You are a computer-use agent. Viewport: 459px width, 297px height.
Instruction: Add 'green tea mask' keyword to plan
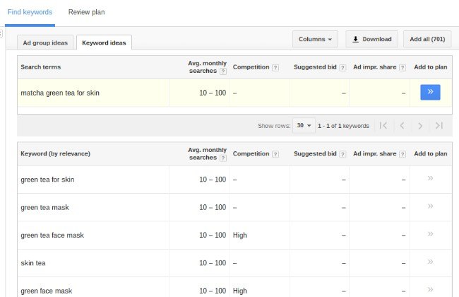click(429, 206)
